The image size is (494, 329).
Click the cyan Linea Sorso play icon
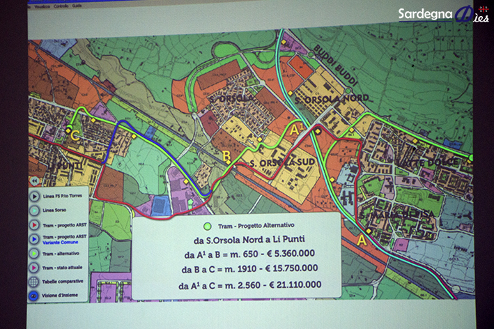[34, 211]
